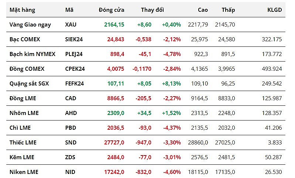This screenshot has width=295, height=178.
Task: Open the Thiếc LME commodity row
Action: (x=23, y=142)
